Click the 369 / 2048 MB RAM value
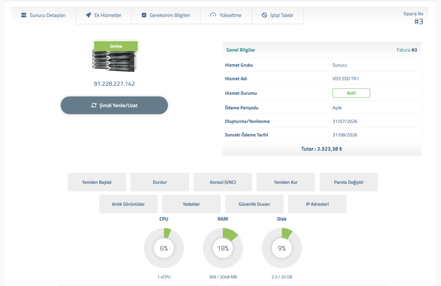 pos(223,277)
